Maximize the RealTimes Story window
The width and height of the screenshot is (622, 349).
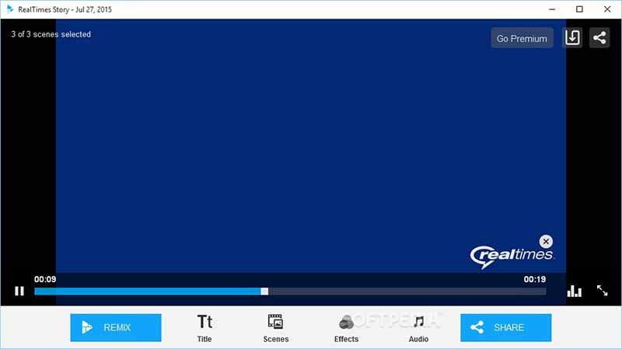[x=579, y=9]
